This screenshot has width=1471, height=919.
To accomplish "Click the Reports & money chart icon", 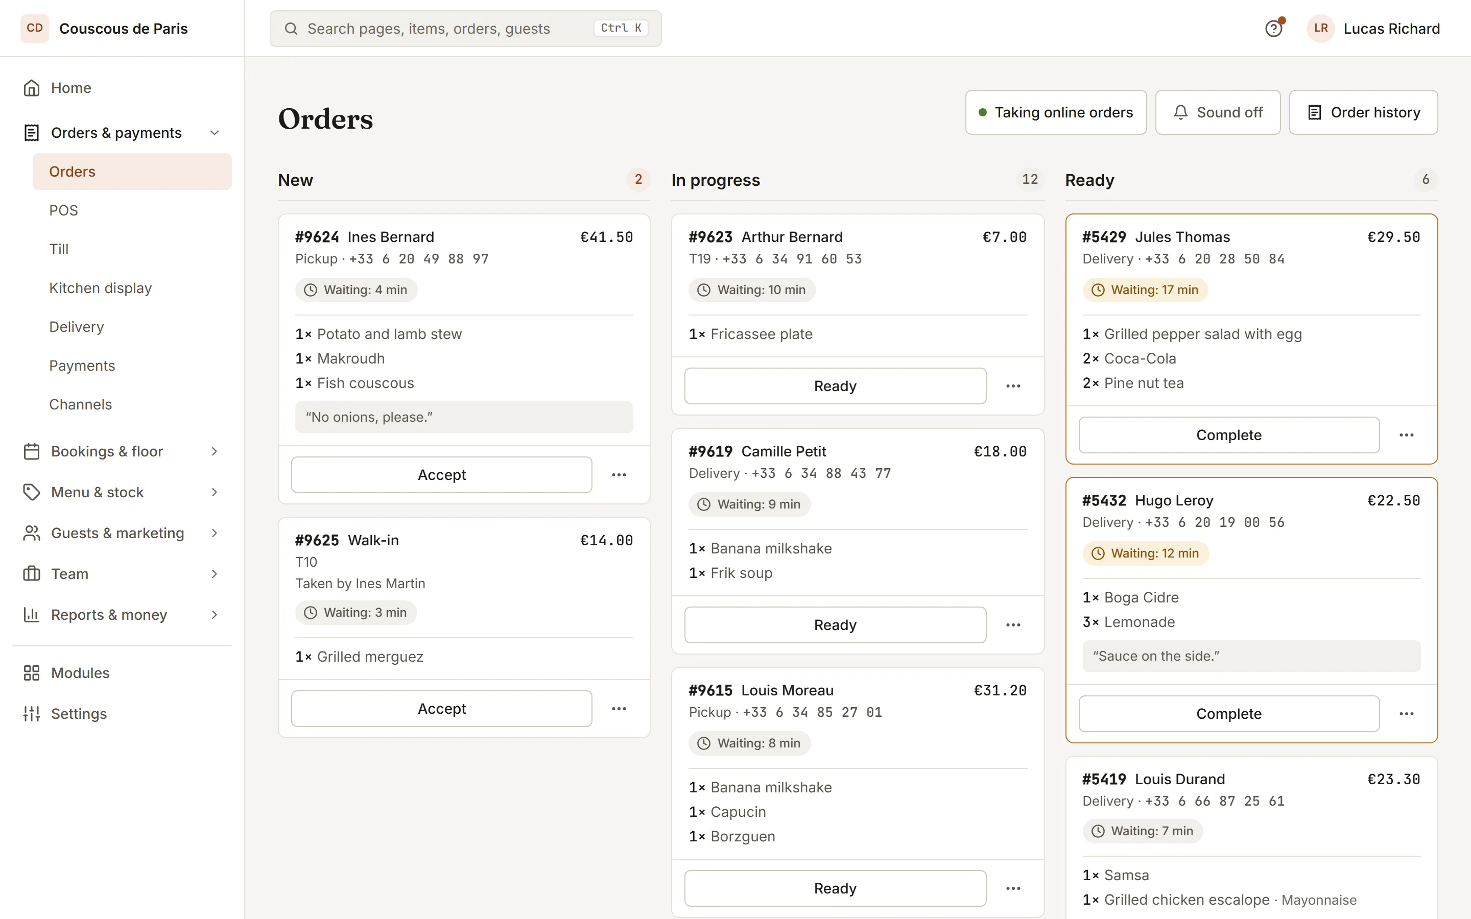I will click(x=32, y=615).
